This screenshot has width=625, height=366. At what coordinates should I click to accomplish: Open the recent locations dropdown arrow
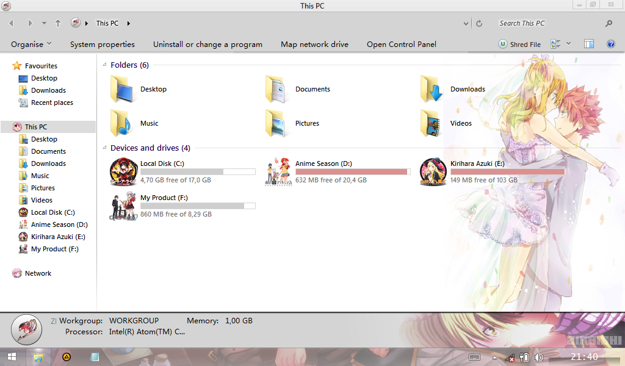click(x=44, y=24)
